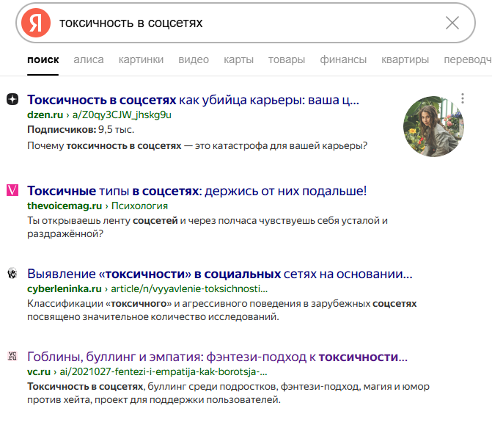This screenshot has height=425, width=492.
Task: Click snippet «Ты открываешь ленту соцсетей и через полчаса»
Action: [208, 227]
